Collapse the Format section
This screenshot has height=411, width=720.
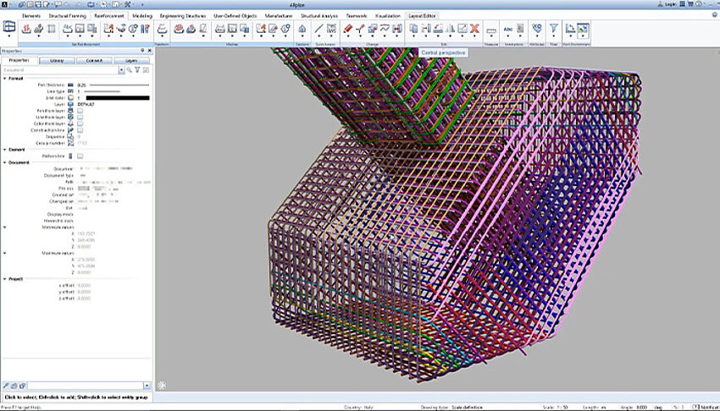[4, 79]
